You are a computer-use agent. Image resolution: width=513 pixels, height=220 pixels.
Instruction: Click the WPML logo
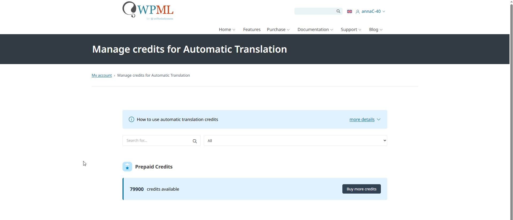[x=148, y=11]
